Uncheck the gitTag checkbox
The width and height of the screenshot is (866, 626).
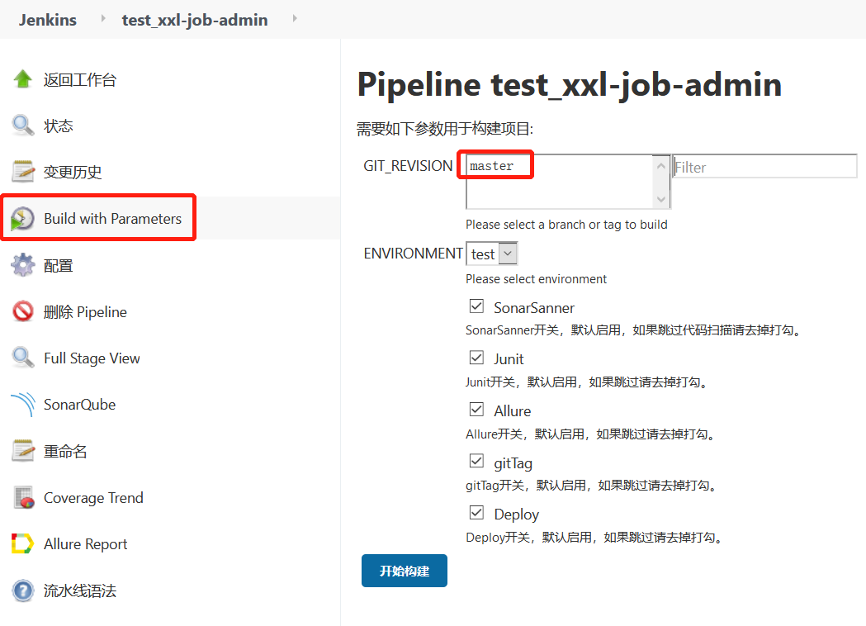pos(476,461)
